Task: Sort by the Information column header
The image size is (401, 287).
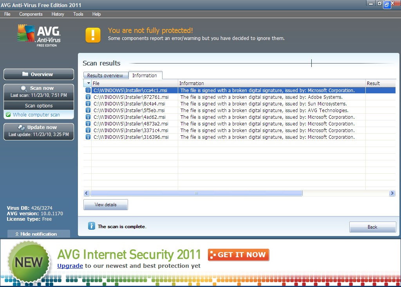Action: (x=272, y=83)
